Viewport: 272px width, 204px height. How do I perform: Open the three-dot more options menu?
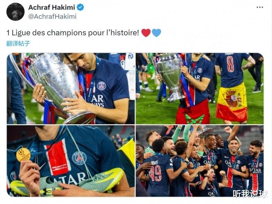coord(260,7)
